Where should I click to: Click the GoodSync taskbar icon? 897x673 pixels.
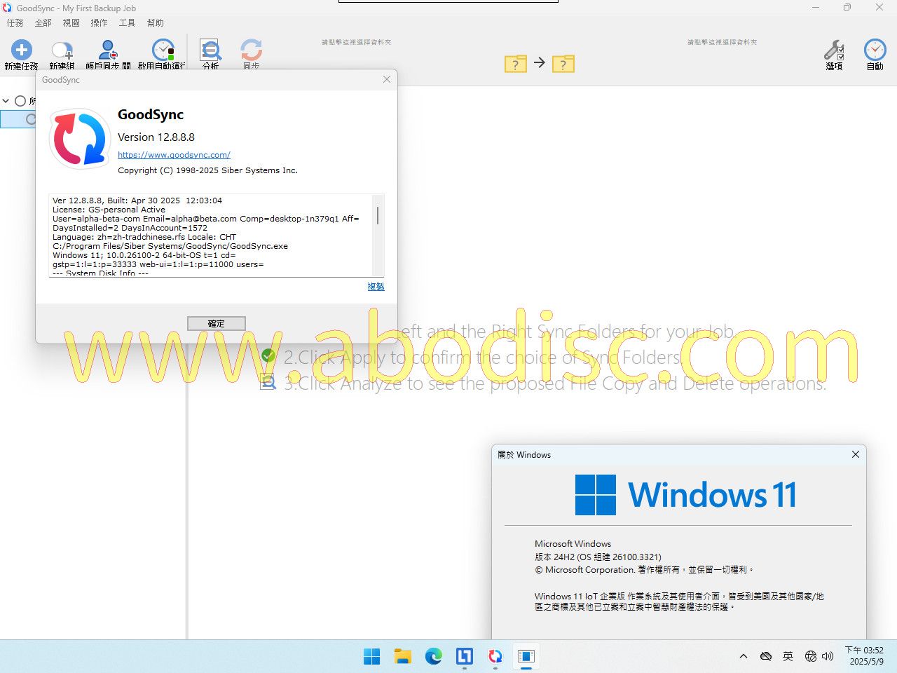pos(495,656)
